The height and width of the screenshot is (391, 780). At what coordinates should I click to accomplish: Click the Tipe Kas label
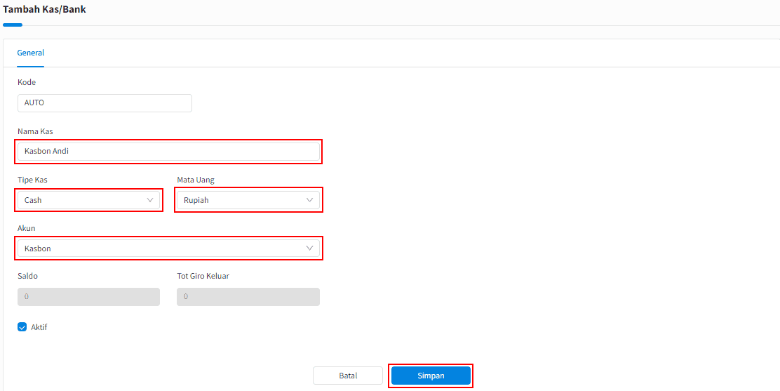(x=32, y=180)
